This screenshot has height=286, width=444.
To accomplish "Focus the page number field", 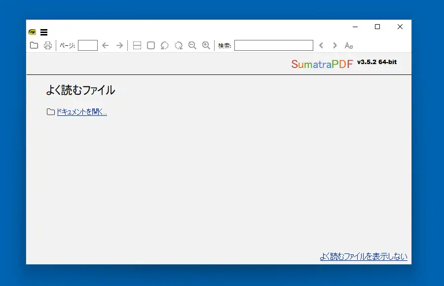I will (88, 45).
